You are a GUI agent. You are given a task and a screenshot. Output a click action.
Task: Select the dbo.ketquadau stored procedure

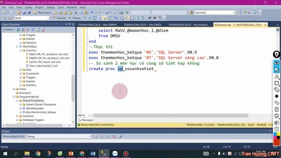tap(35, 108)
